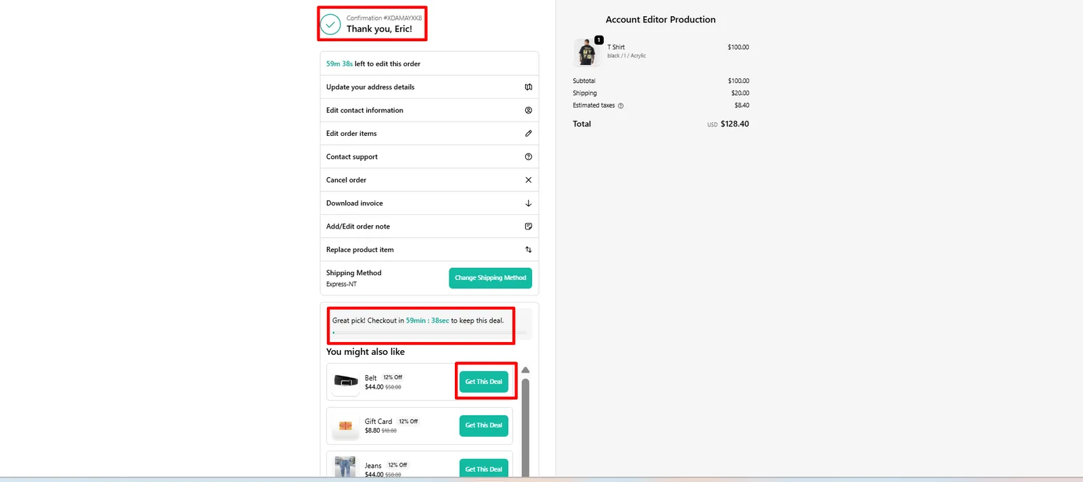Screen dimensions: 1083x482
Task: Choose Contact support option
Action: click(x=429, y=157)
